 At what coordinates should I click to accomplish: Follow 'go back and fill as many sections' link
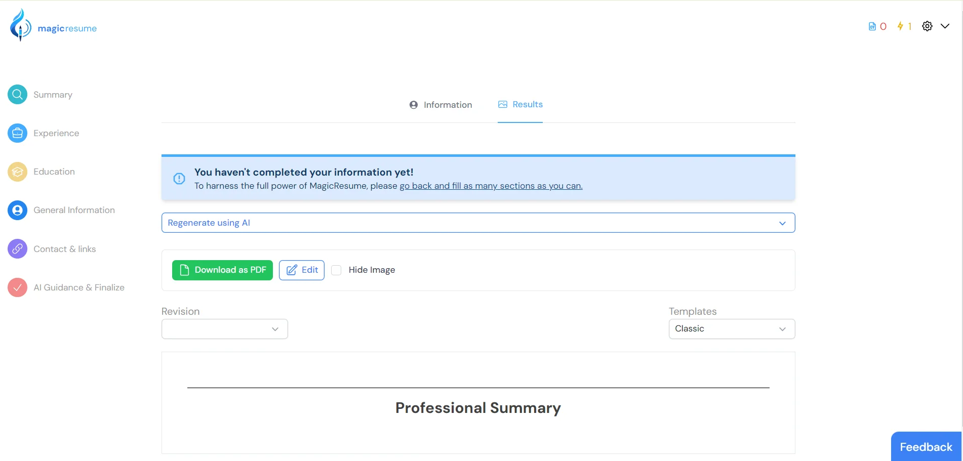(491, 186)
